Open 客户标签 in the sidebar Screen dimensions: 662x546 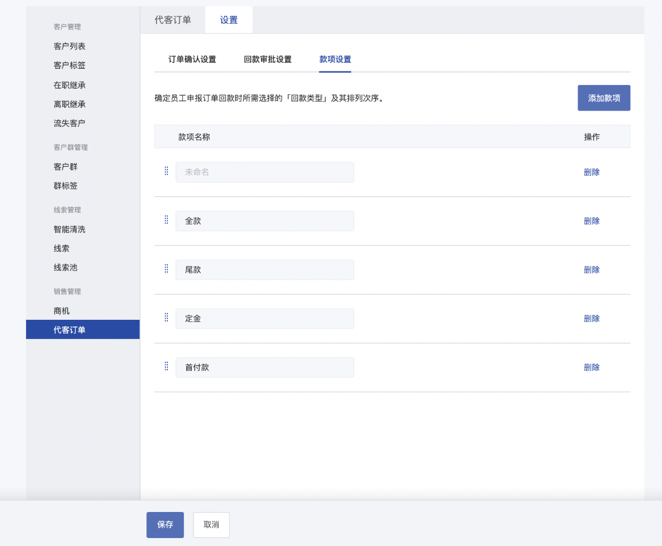[70, 65]
